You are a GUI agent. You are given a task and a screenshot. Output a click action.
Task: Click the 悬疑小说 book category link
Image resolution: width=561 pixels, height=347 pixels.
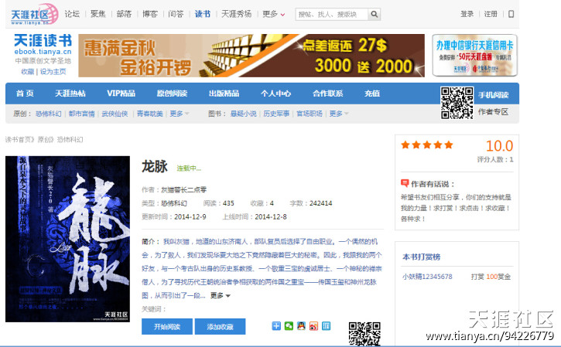pos(244,114)
